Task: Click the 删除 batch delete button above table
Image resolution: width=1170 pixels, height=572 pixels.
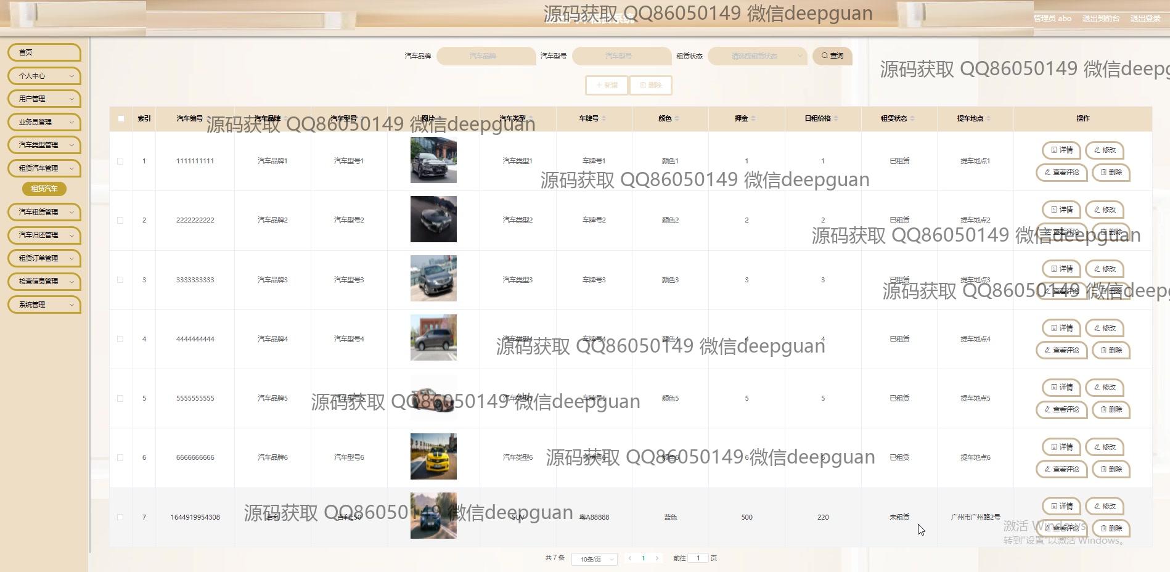Action: coord(650,85)
